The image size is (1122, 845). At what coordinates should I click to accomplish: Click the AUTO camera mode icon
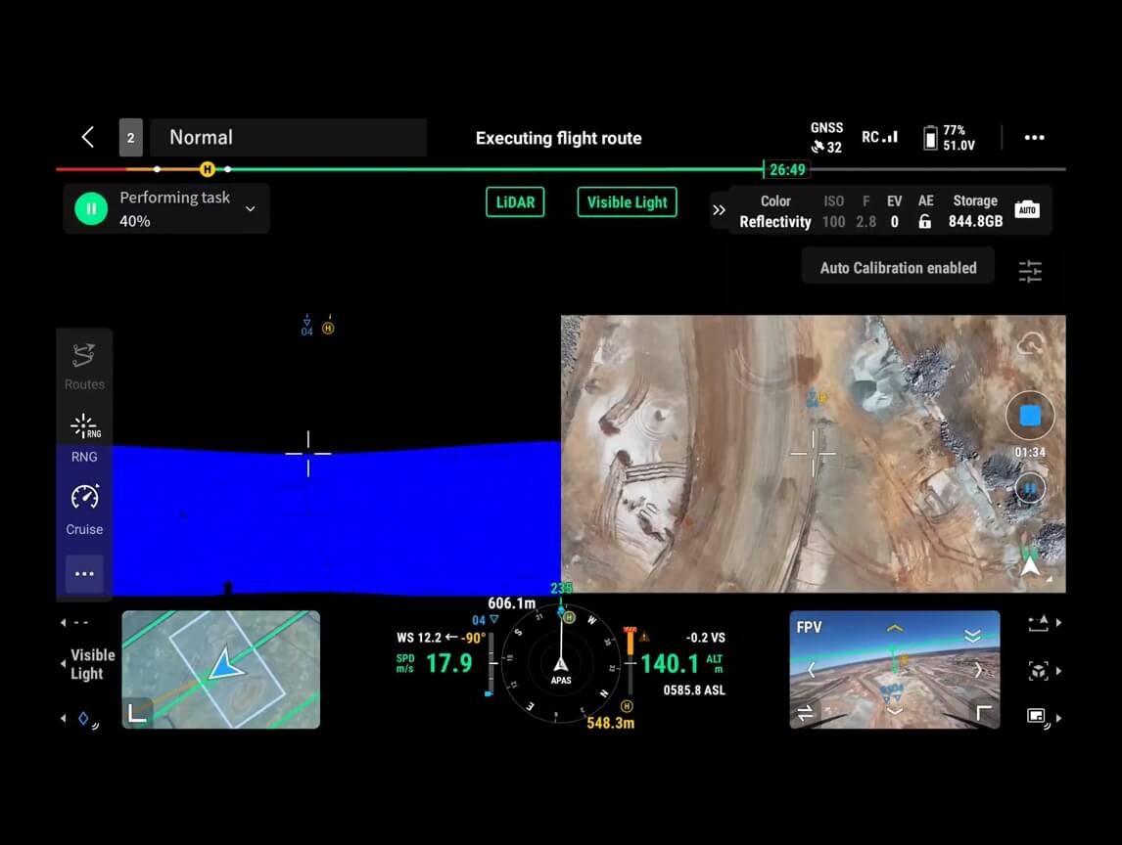point(1027,210)
